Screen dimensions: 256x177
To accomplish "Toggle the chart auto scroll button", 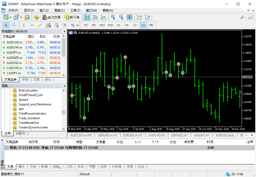I will pyautogui.click(x=139, y=17).
